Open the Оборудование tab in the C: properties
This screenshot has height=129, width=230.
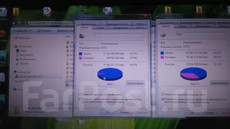click(120, 28)
